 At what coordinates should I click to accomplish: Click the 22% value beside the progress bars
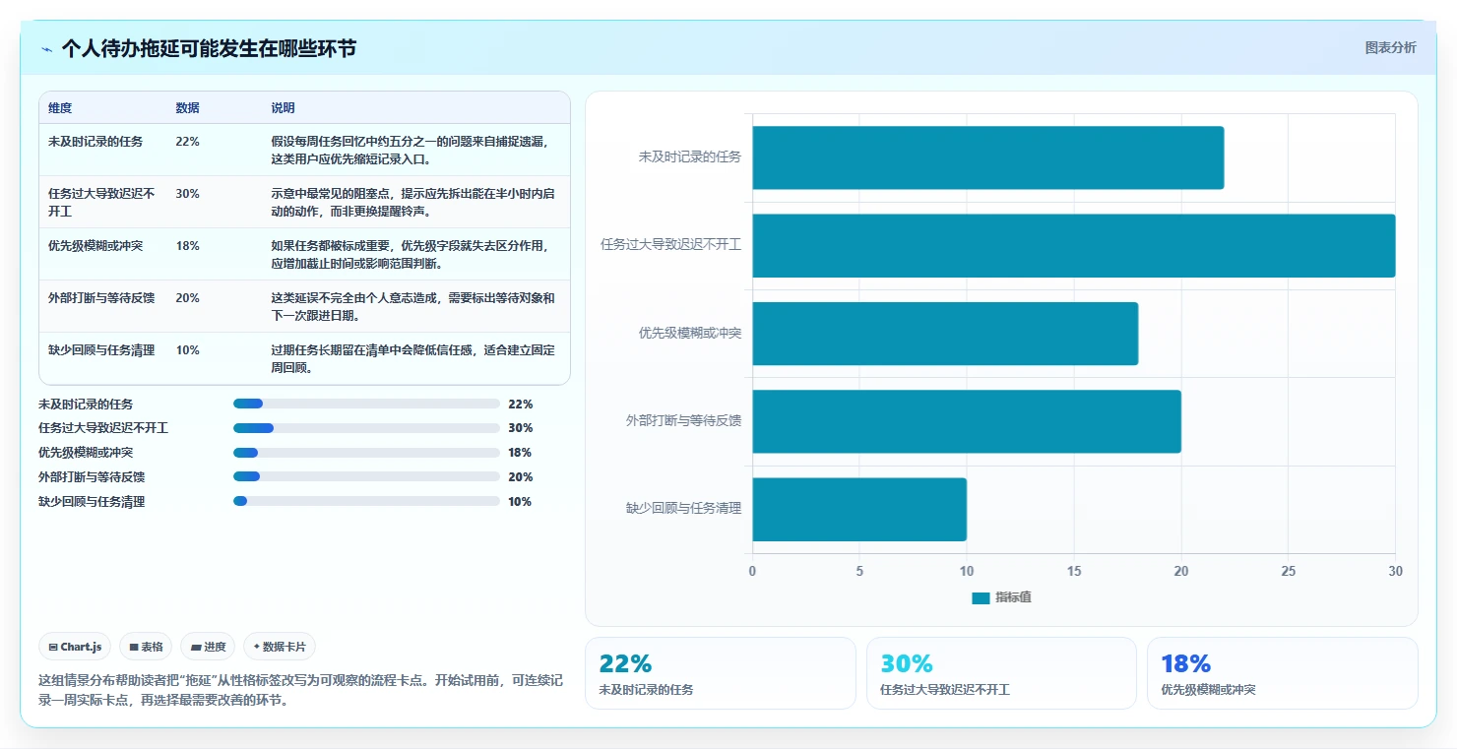coord(520,404)
